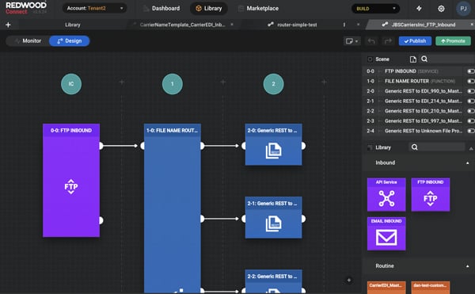Add a stage after column 1
This screenshot has height=294, width=475.
point(223,82)
